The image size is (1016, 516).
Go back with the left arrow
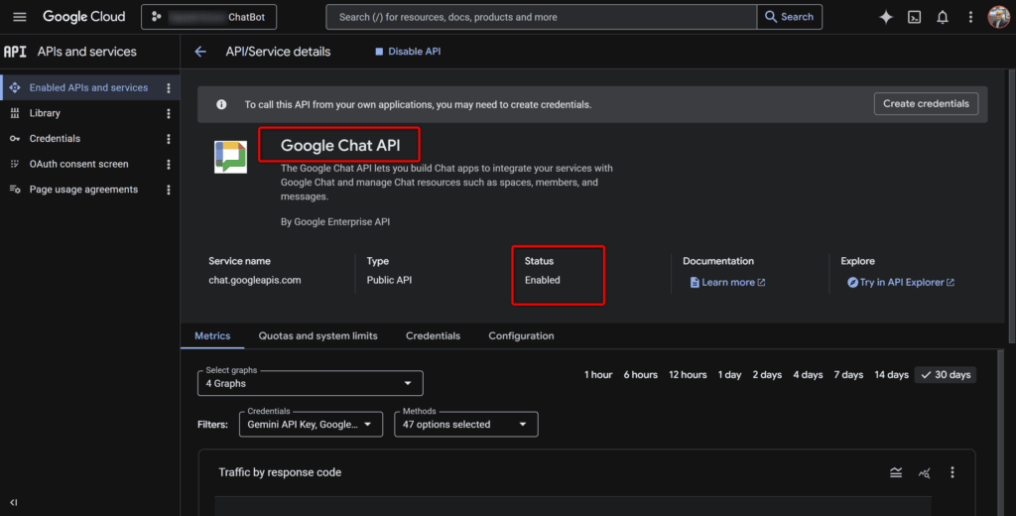point(200,52)
